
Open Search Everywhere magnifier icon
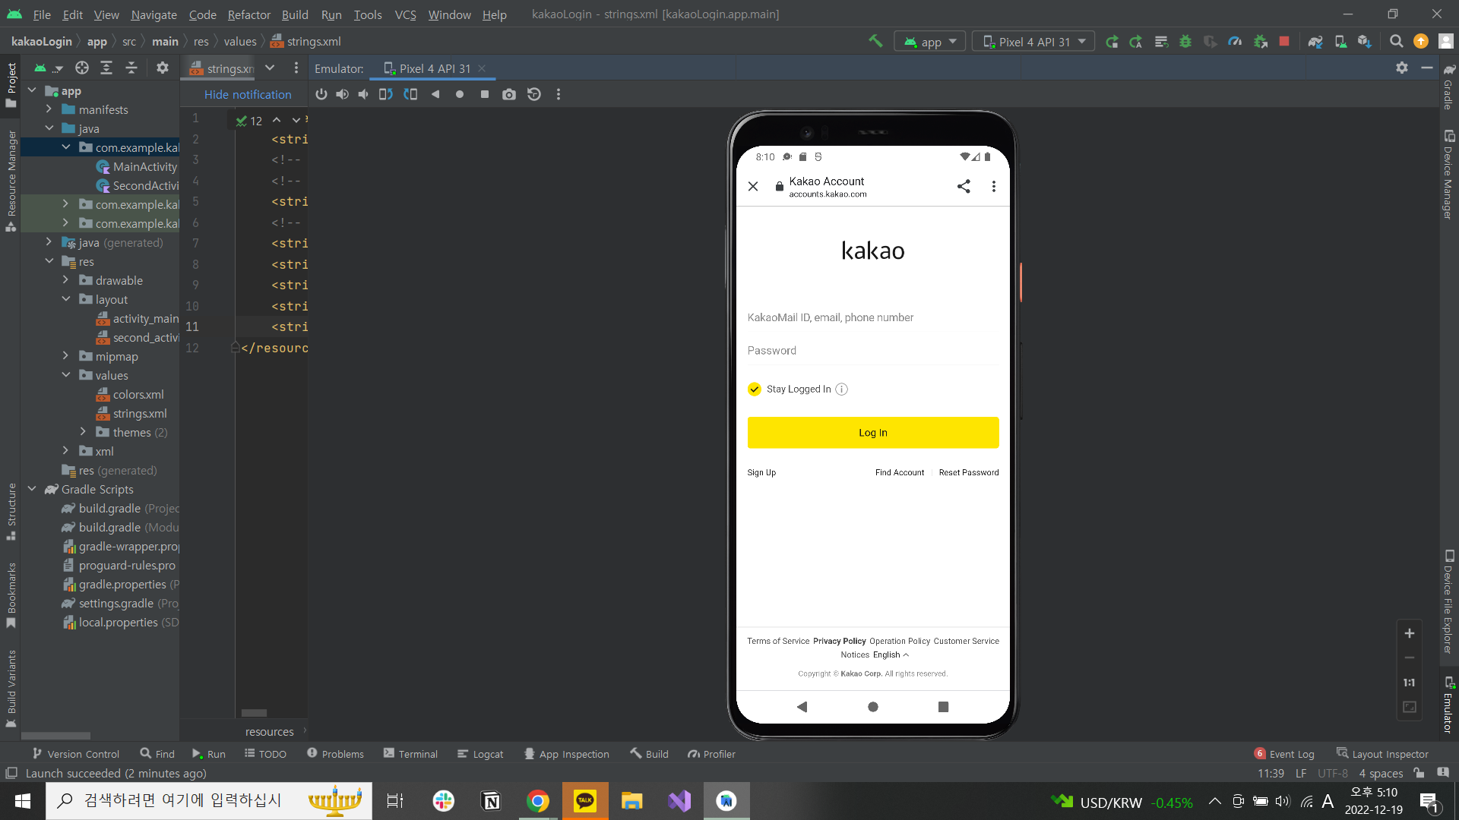click(1396, 41)
